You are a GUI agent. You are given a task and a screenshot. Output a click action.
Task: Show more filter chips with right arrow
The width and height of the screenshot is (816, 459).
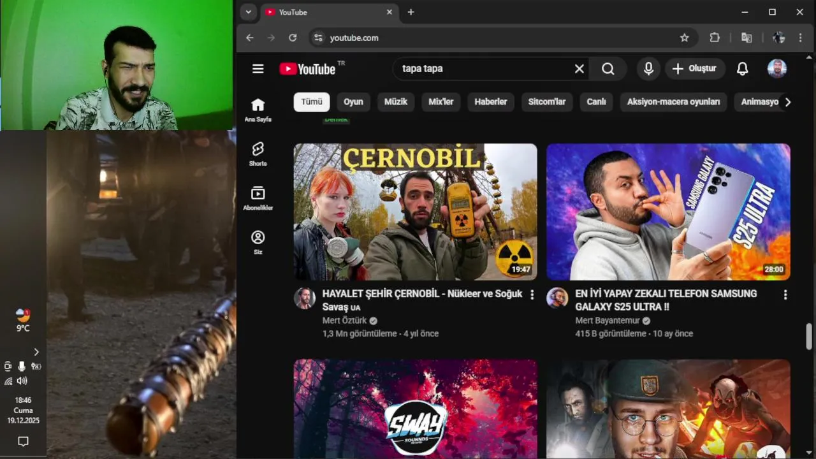point(787,102)
